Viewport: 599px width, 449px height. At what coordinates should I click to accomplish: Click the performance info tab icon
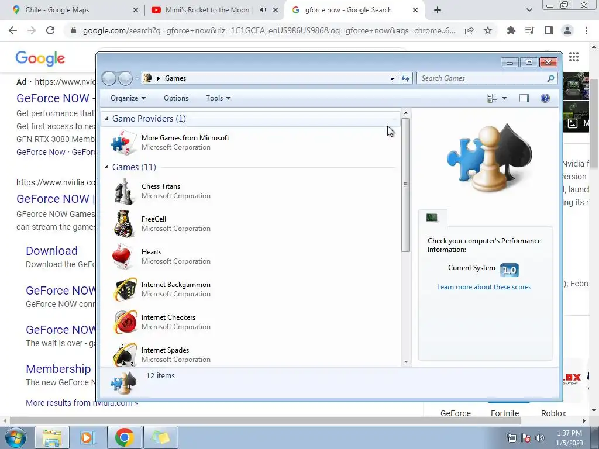(x=432, y=217)
